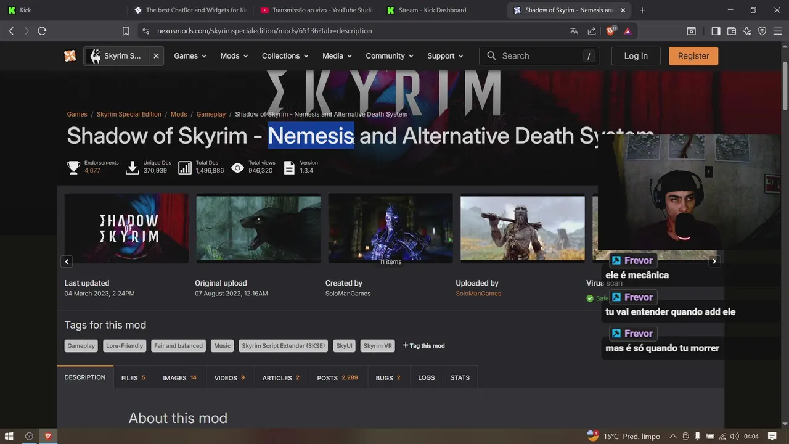Open Brave Shields lion icon
This screenshot has width=789, height=444.
[611, 31]
